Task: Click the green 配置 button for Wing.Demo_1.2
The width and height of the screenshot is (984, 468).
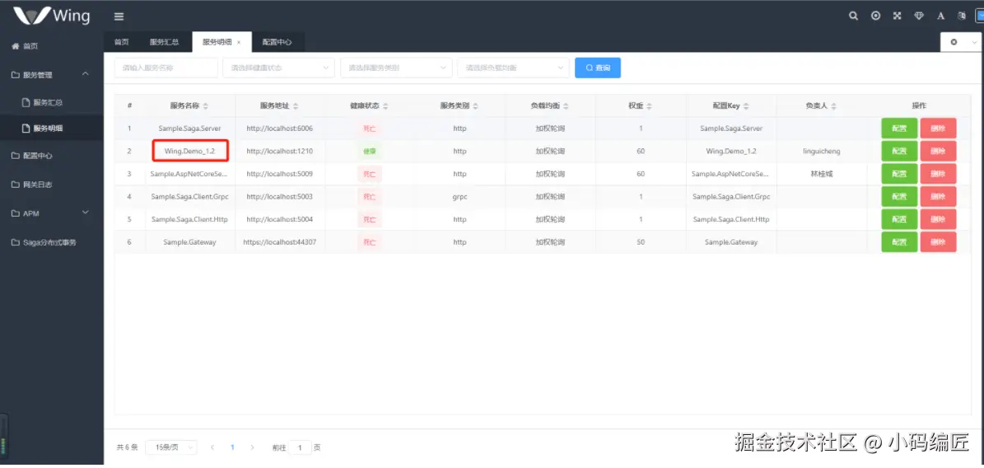Action: [x=898, y=152]
